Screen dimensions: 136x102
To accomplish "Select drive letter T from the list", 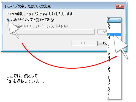I will click(114, 77).
